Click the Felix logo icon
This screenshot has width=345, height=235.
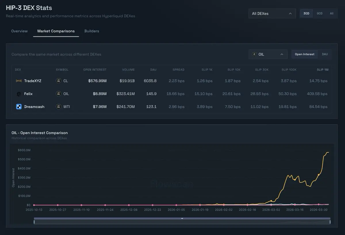coord(19,94)
